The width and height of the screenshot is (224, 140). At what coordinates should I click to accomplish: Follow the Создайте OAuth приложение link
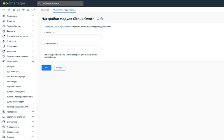point(58,27)
